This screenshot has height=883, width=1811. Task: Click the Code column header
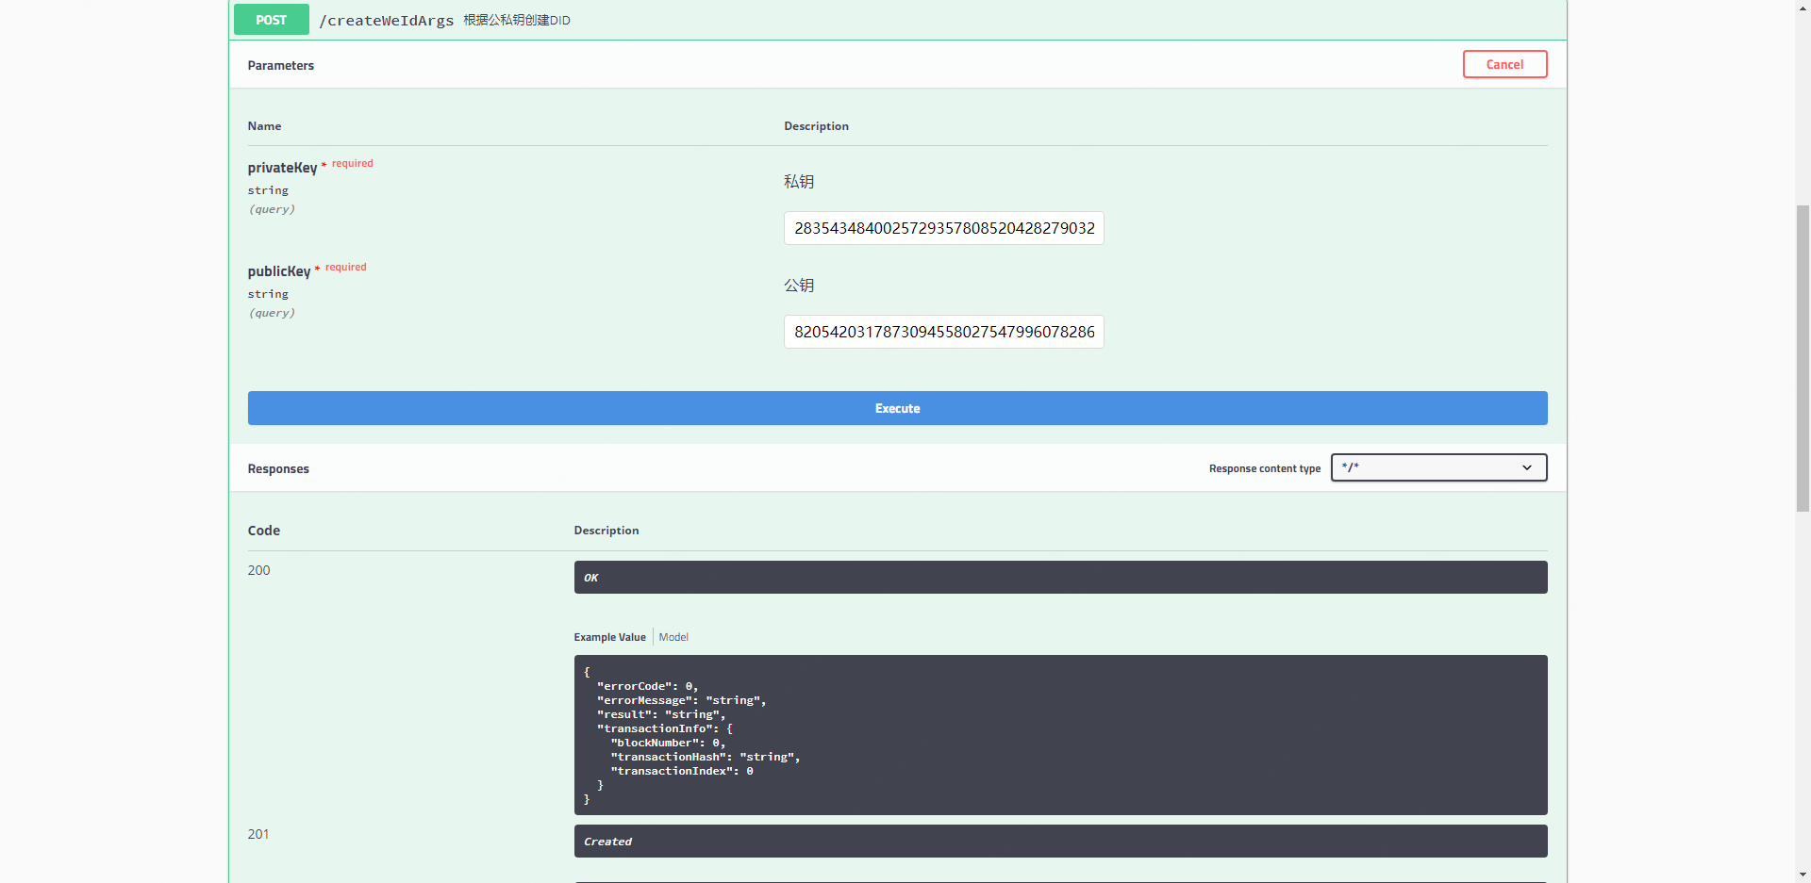click(263, 531)
